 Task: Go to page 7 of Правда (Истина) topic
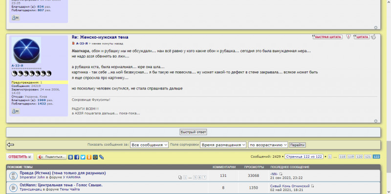tap(204, 177)
